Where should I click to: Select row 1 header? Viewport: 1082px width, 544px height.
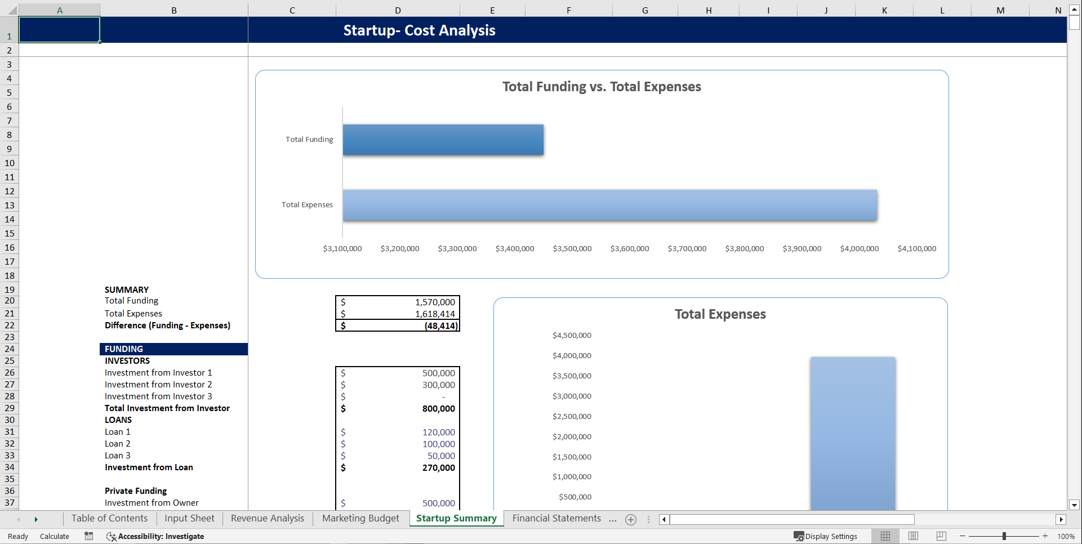pos(10,30)
